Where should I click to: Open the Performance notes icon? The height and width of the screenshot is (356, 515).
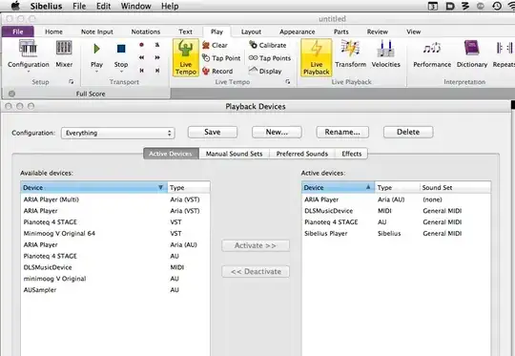click(432, 49)
